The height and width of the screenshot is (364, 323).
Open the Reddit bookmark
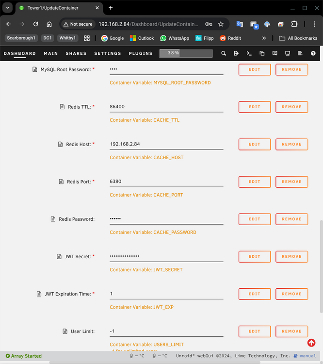(x=230, y=38)
